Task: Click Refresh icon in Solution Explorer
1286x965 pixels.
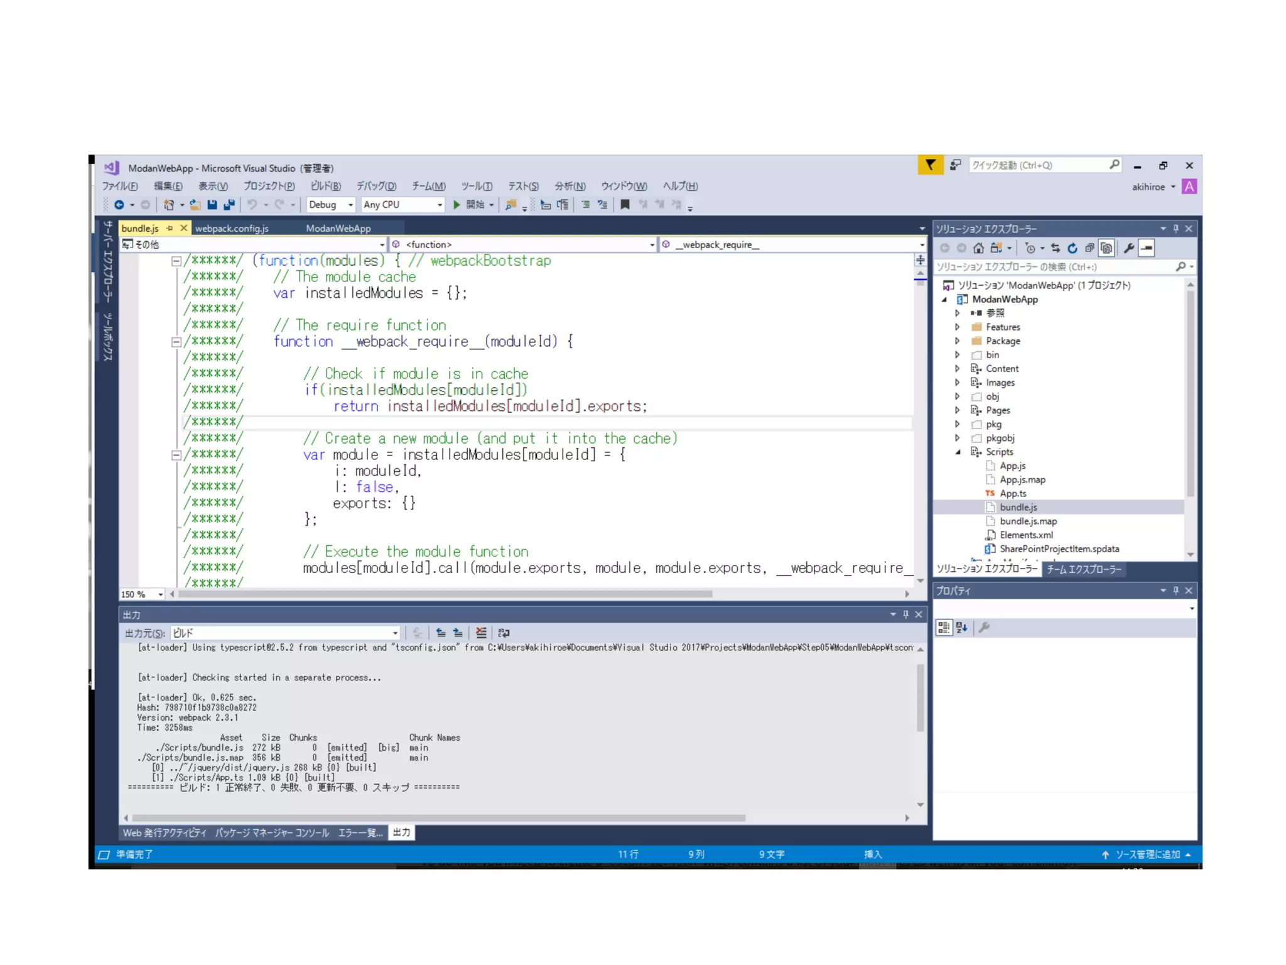Action: (x=1073, y=248)
